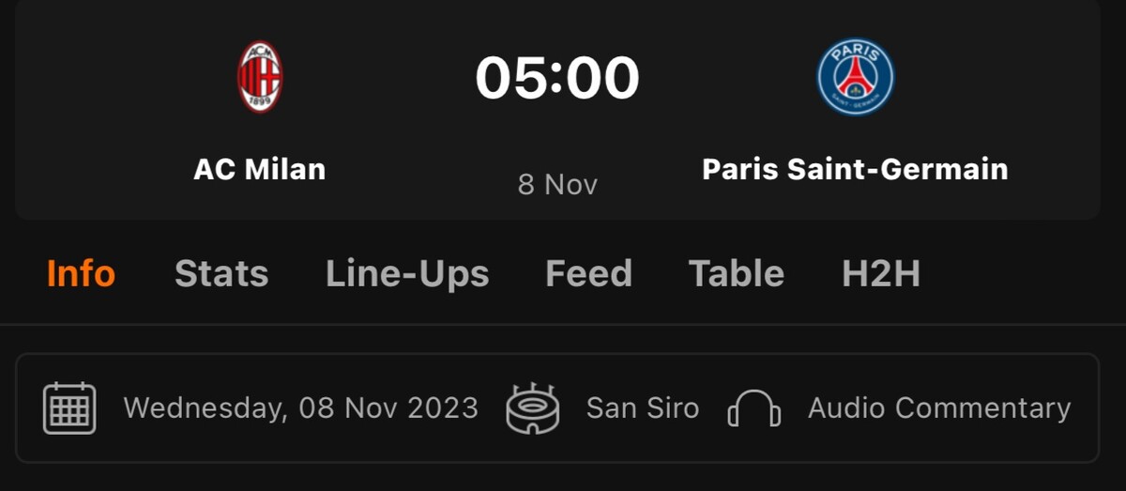Open the H2H tab
The width and height of the screenshot is (1126, 491).
click(x=881, y=274)
